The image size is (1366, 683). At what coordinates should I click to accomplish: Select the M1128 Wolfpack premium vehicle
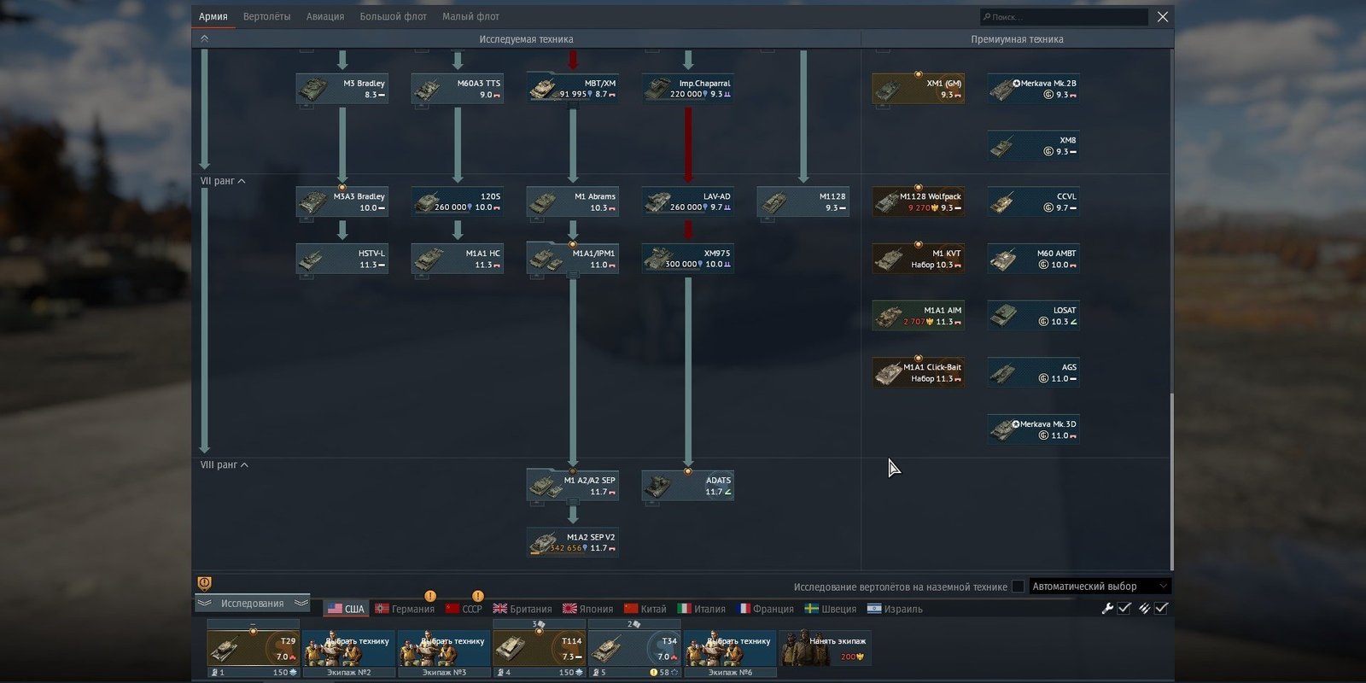[x=919, y=202]
